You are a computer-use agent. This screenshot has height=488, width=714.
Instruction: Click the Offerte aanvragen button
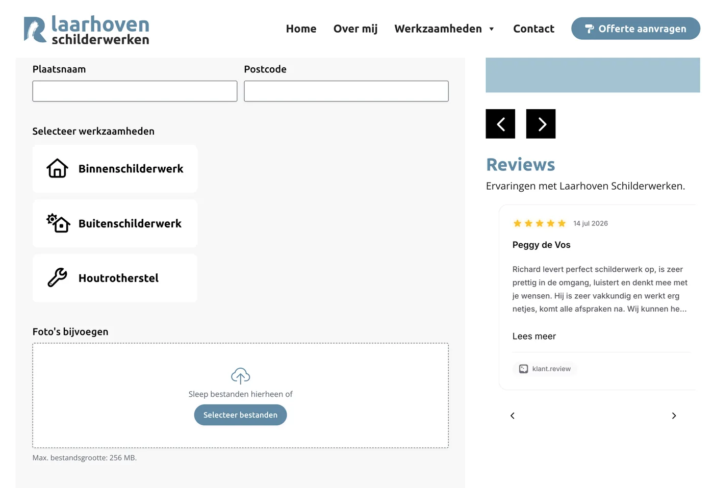(635, 29)
